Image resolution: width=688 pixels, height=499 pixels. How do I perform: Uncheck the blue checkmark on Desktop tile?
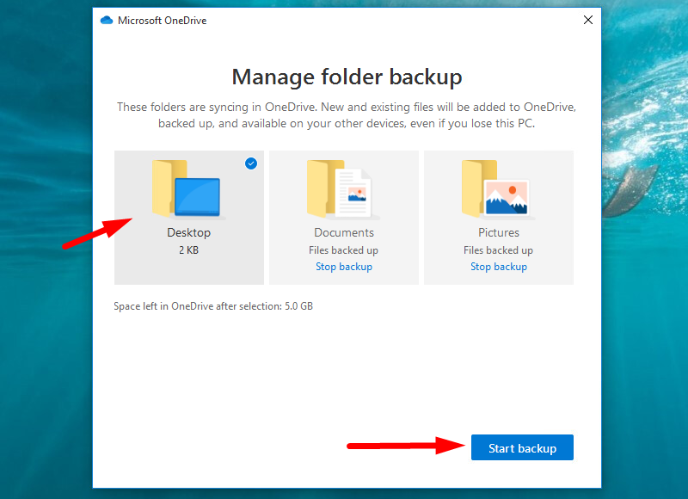tap(251, 163)
